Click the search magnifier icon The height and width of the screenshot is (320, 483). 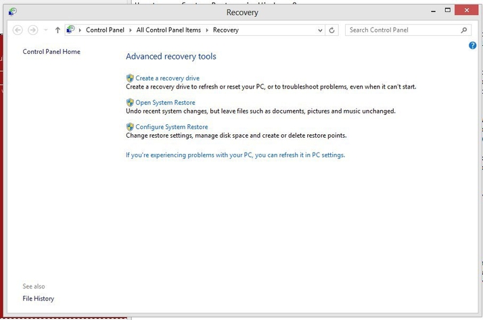tap(464, 30)
